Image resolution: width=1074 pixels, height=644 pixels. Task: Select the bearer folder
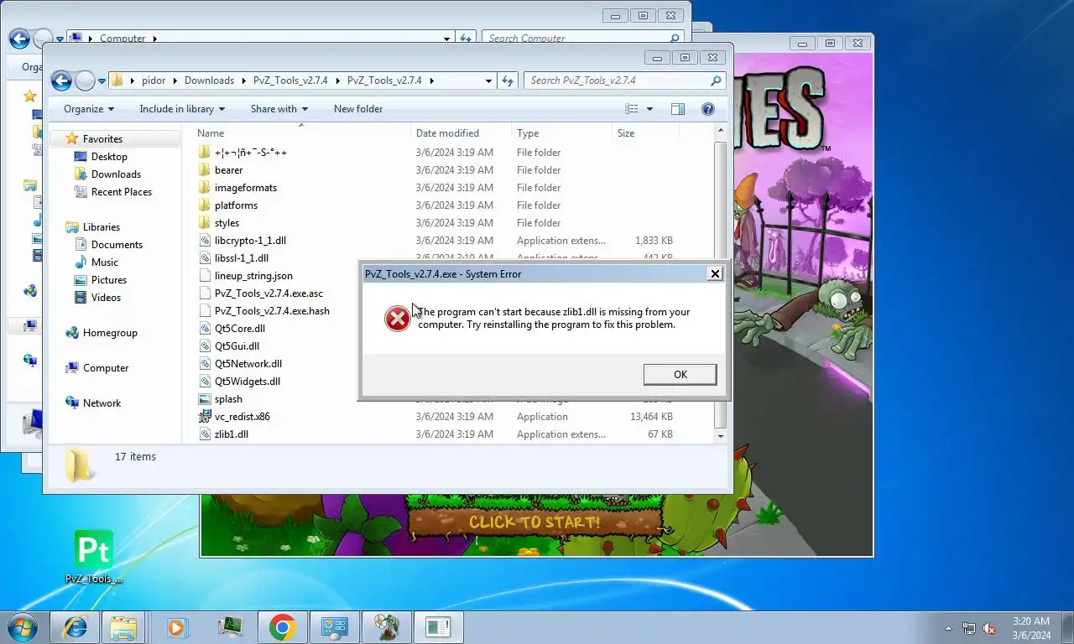(x=228, y=170)
